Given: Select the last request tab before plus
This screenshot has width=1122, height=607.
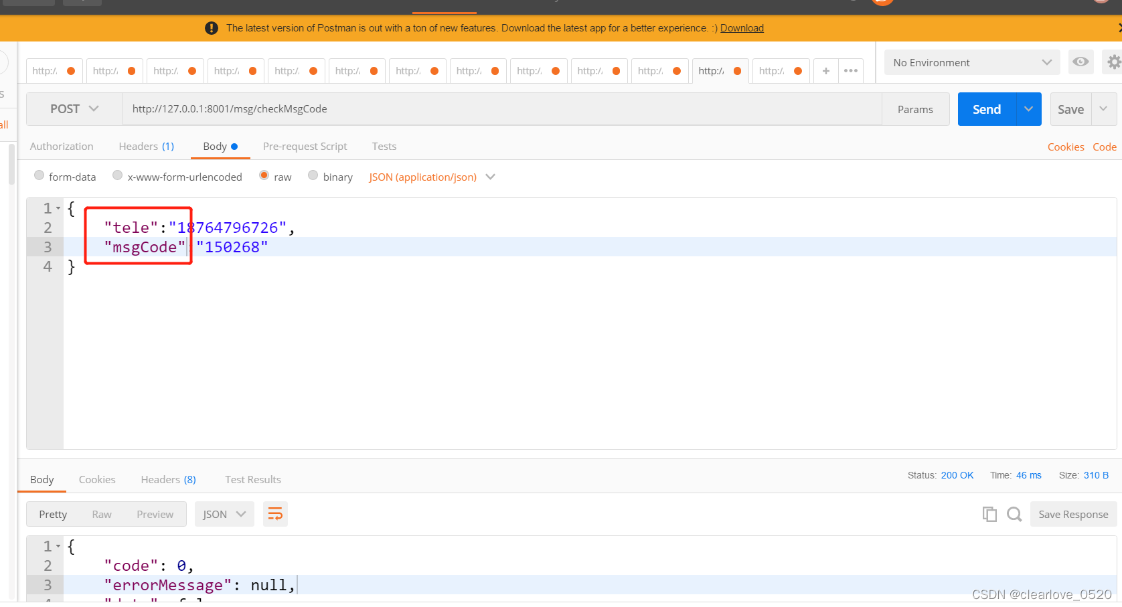Looking at the screenshot, I should (781, 71).
